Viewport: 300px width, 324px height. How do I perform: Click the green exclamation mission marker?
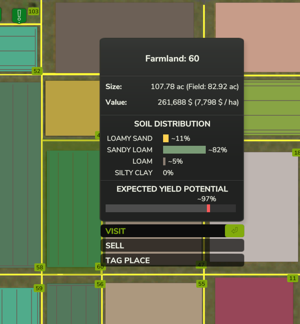pyautogui.click(x=19, y=16)
